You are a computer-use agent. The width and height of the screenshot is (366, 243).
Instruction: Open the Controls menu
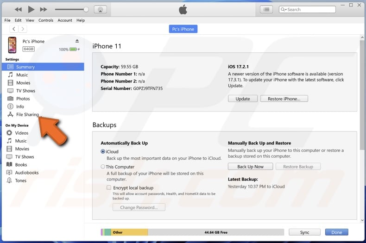[46, 20]
